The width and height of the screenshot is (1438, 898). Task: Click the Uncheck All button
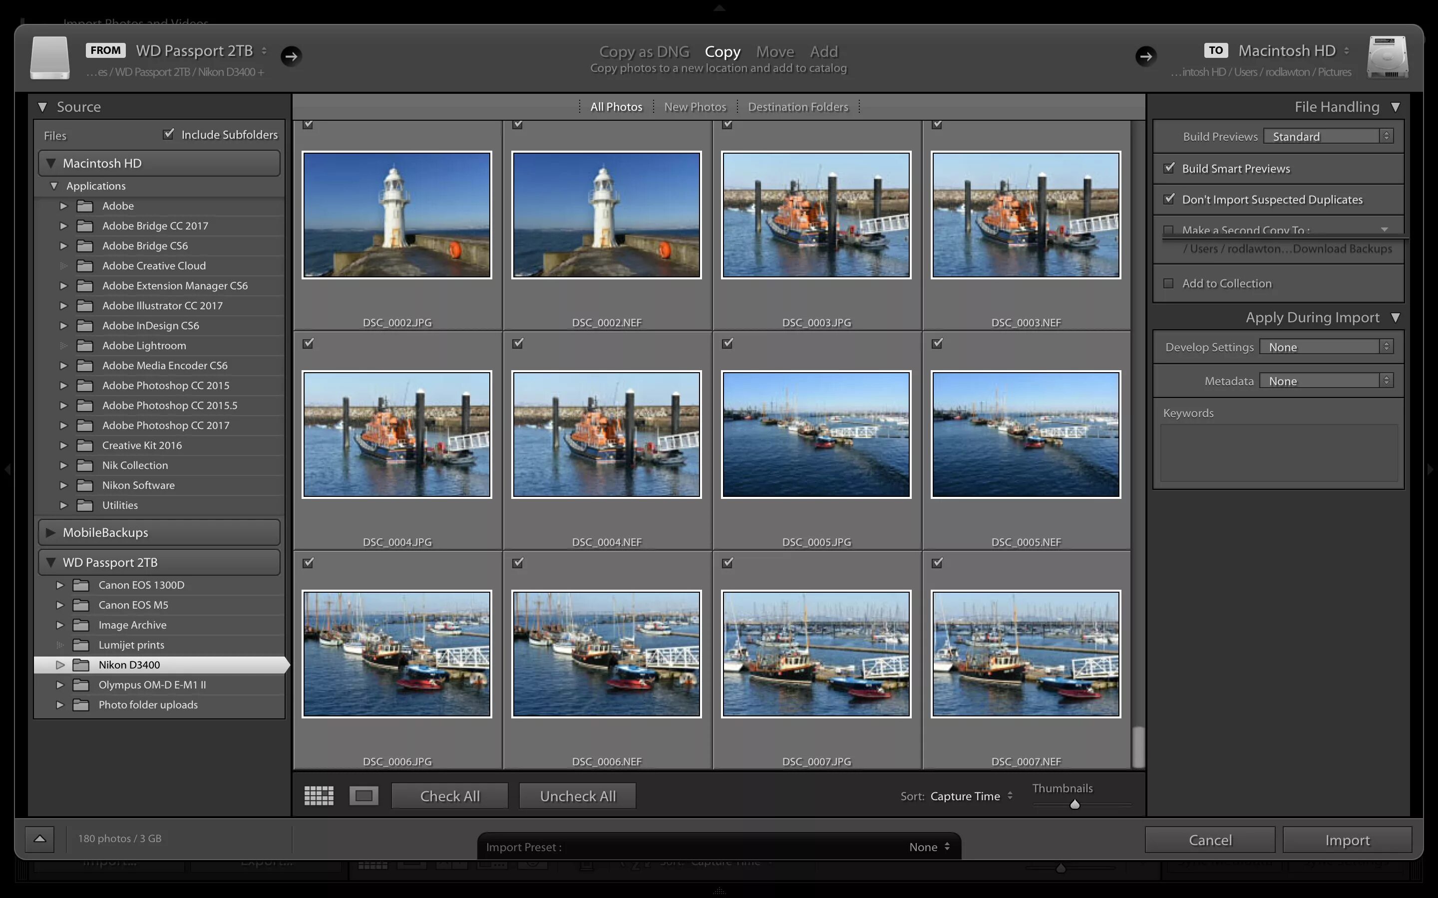[x=577, y=796]
